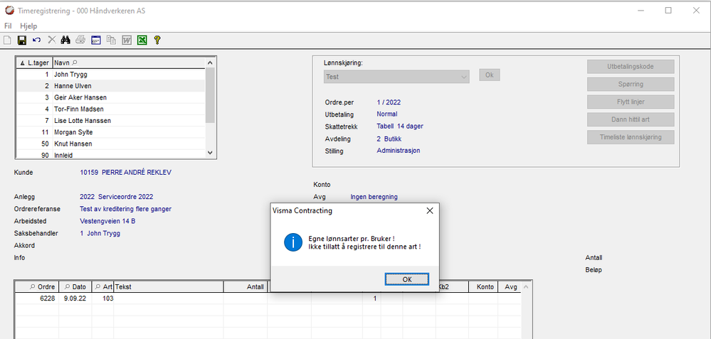Image resolution: width=711 pixels, height=339 pixels.
Task: Select employee Geir Aker Hansen
Action: click(x=111, y=97)
